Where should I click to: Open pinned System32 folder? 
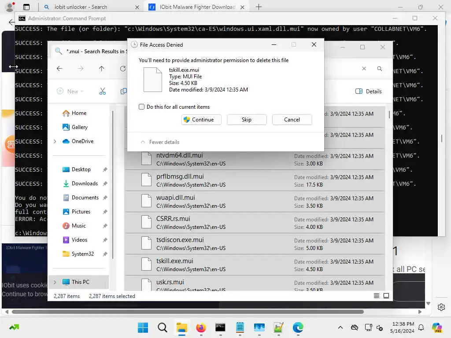tap(78, 254)
